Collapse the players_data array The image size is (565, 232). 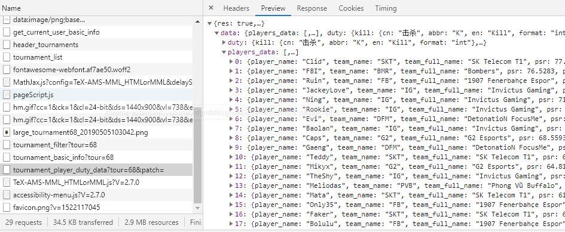224,52
